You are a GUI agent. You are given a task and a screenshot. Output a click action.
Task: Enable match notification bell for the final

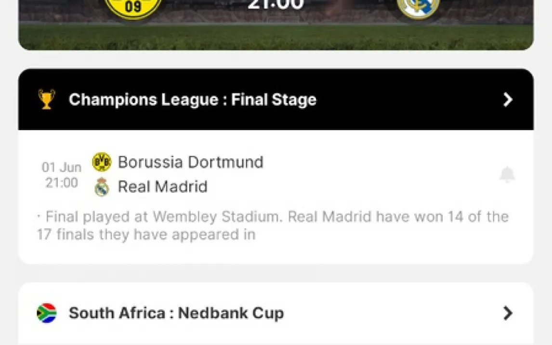507,174
